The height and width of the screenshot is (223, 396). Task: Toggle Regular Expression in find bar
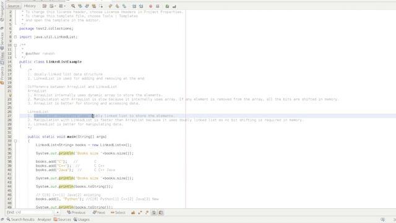[147, 212]
